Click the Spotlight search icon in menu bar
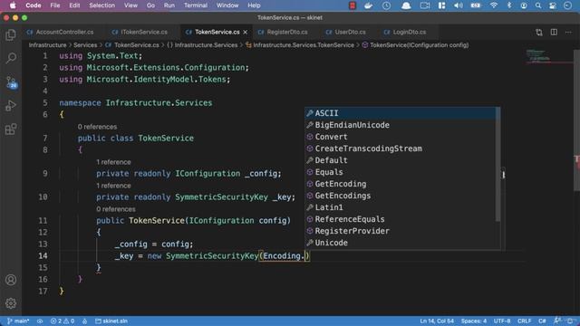The image size is (580, 326). 538,5
